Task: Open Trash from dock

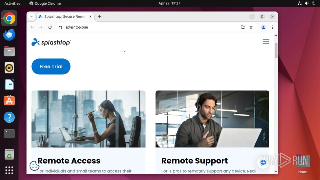Action: click(9, 154)
